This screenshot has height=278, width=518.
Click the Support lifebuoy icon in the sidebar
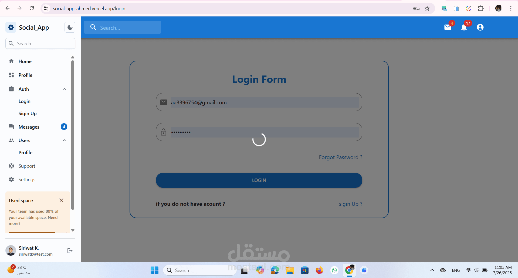pos(11,166)
